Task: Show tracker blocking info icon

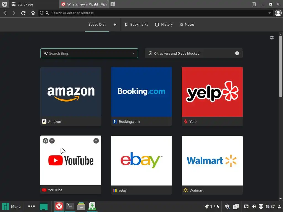Action: [237, 53]
